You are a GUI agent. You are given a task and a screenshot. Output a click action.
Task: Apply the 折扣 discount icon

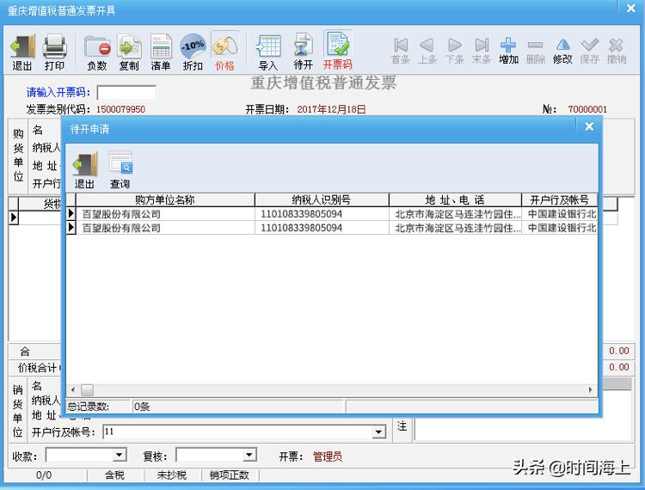(x=193, y=52)
